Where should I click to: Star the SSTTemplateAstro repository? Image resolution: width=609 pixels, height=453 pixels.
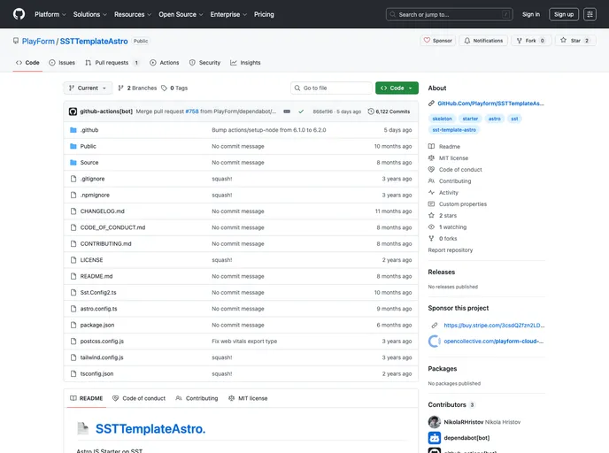click(575, 41)
